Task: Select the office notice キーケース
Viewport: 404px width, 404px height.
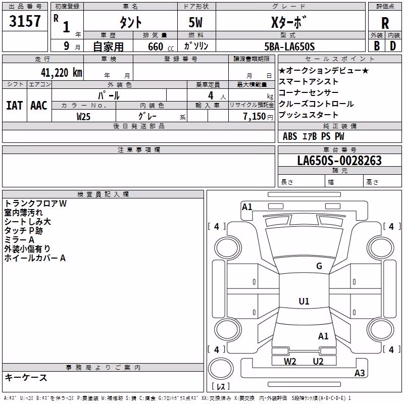Action: tap(26, 377)
